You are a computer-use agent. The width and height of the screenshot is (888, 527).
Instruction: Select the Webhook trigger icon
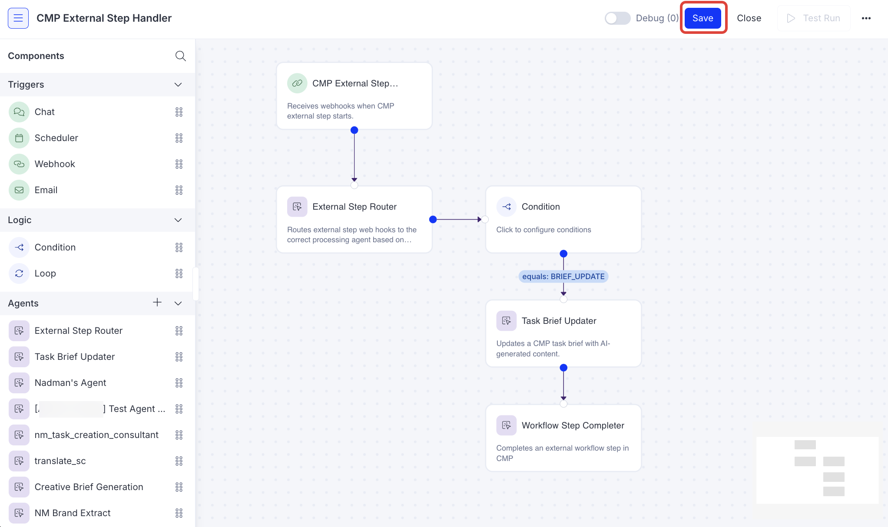click(19, 164)
